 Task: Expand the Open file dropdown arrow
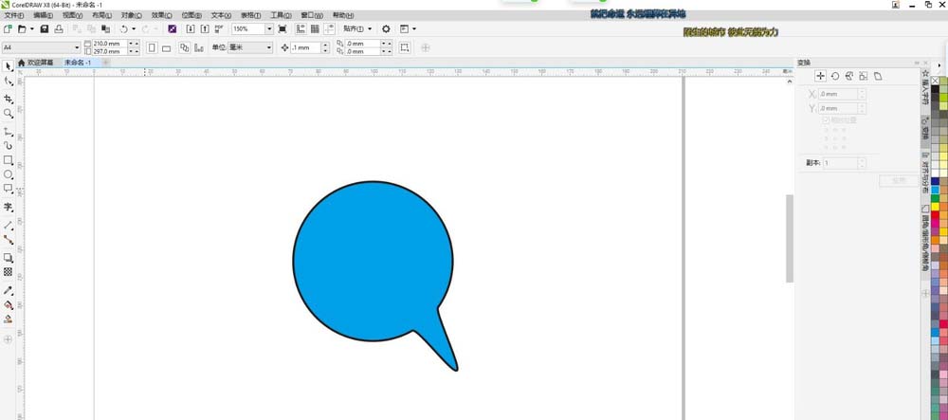pyautogui.click(x=31, y=29)
